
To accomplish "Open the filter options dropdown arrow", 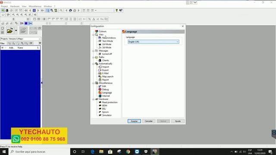I will coord(40,43).
